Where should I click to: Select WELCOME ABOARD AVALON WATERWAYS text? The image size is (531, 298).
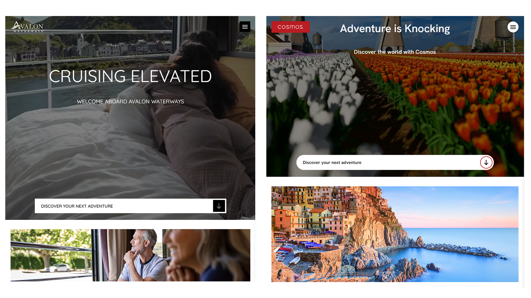pos(130,102)
